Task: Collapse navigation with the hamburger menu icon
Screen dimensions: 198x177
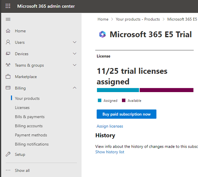Action: tap(8, 19)
